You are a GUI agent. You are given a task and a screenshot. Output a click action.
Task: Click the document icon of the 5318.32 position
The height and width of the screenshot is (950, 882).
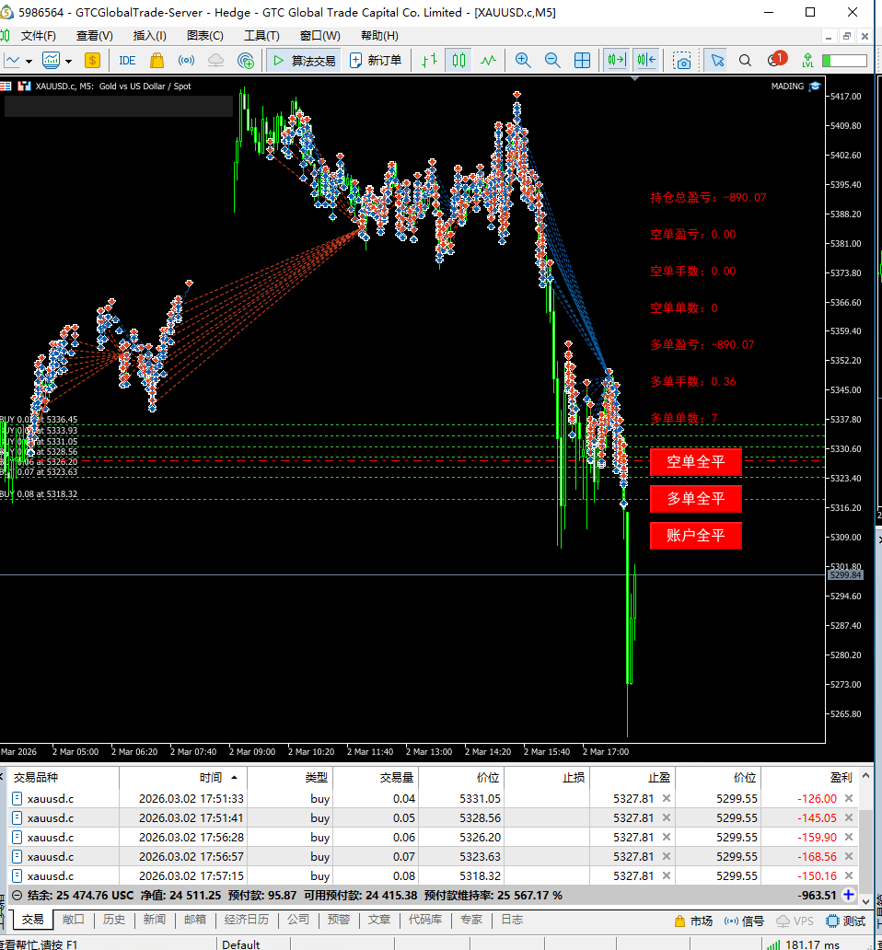17,876
